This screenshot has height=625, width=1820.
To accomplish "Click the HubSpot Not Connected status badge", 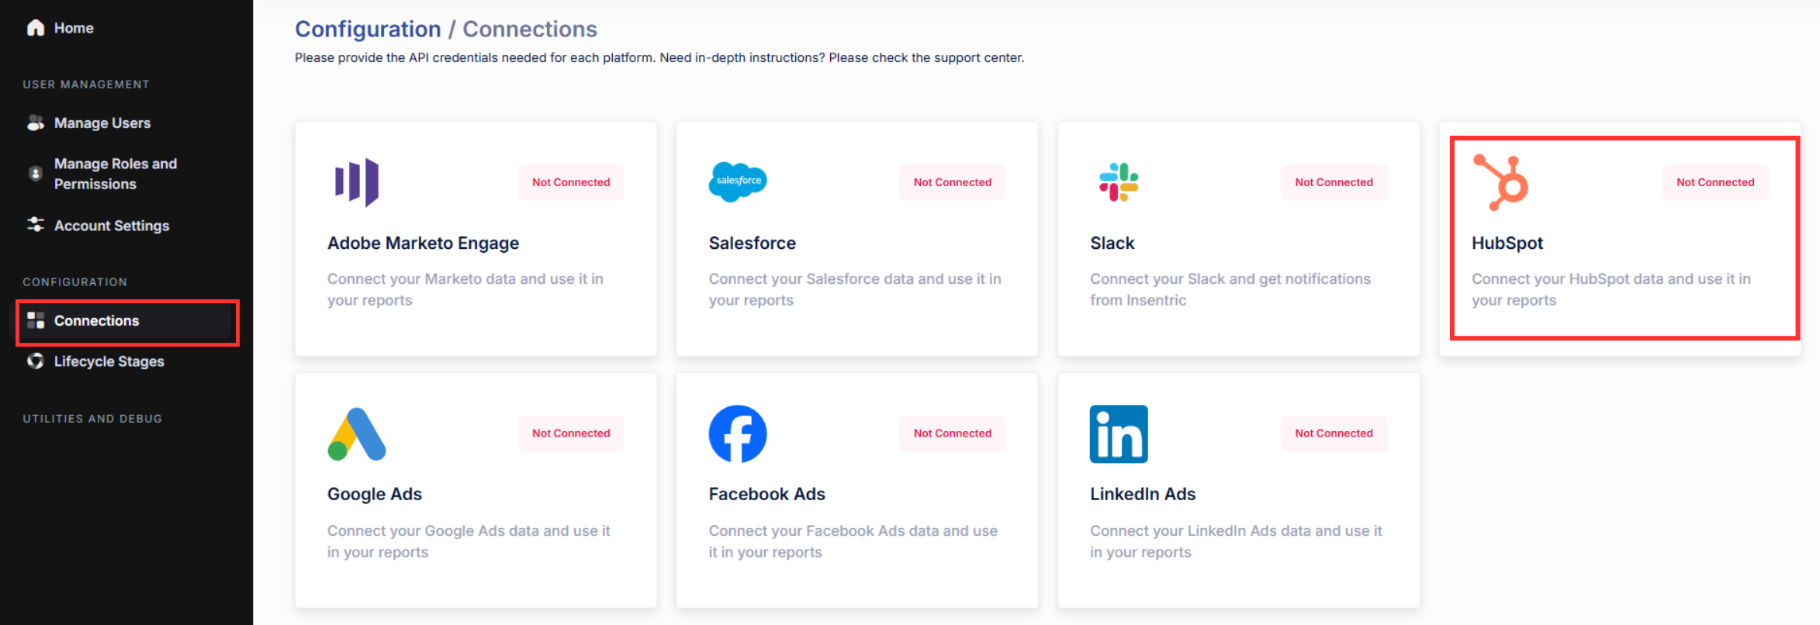I will click(1714, 182).
